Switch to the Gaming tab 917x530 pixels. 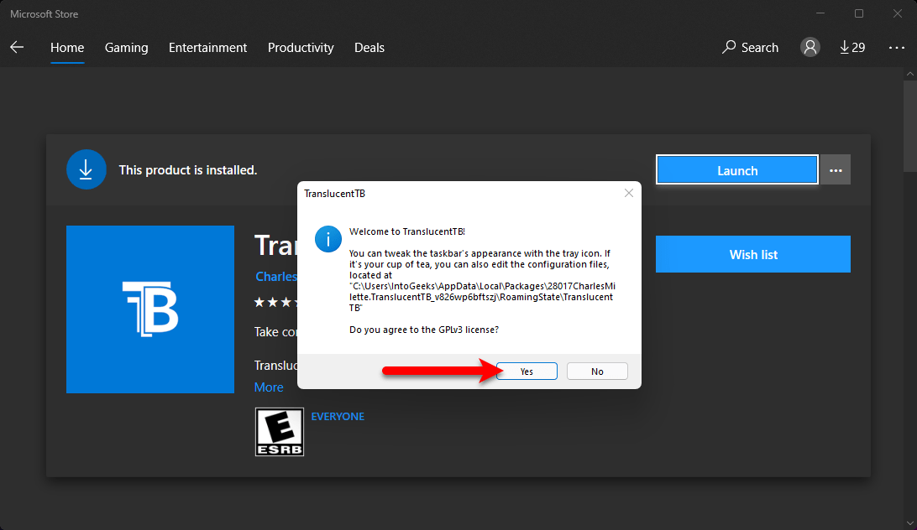coord(126,47)
